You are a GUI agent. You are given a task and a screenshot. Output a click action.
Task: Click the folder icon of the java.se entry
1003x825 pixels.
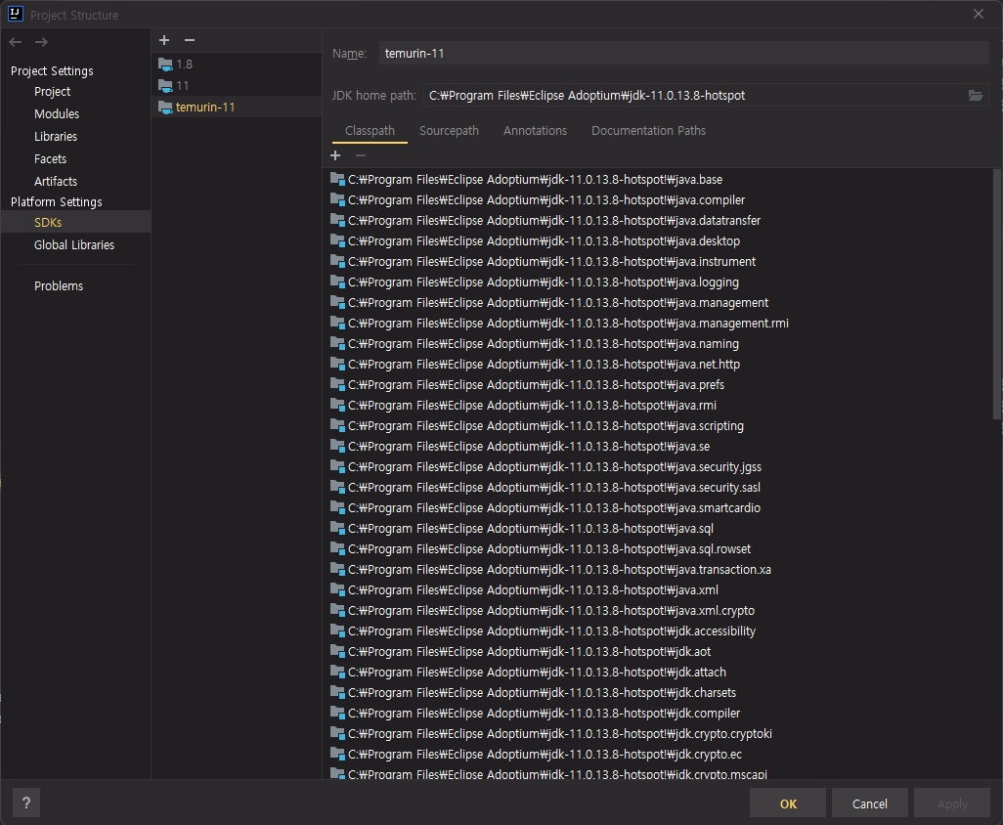(337, 446)
